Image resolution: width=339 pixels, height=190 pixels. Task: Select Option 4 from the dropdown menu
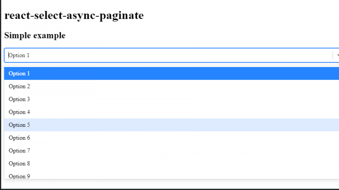171,112
